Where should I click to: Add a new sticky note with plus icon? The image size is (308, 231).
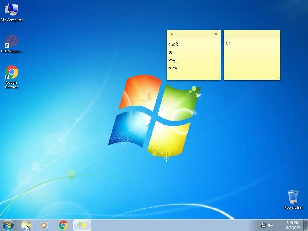(172, 34)
